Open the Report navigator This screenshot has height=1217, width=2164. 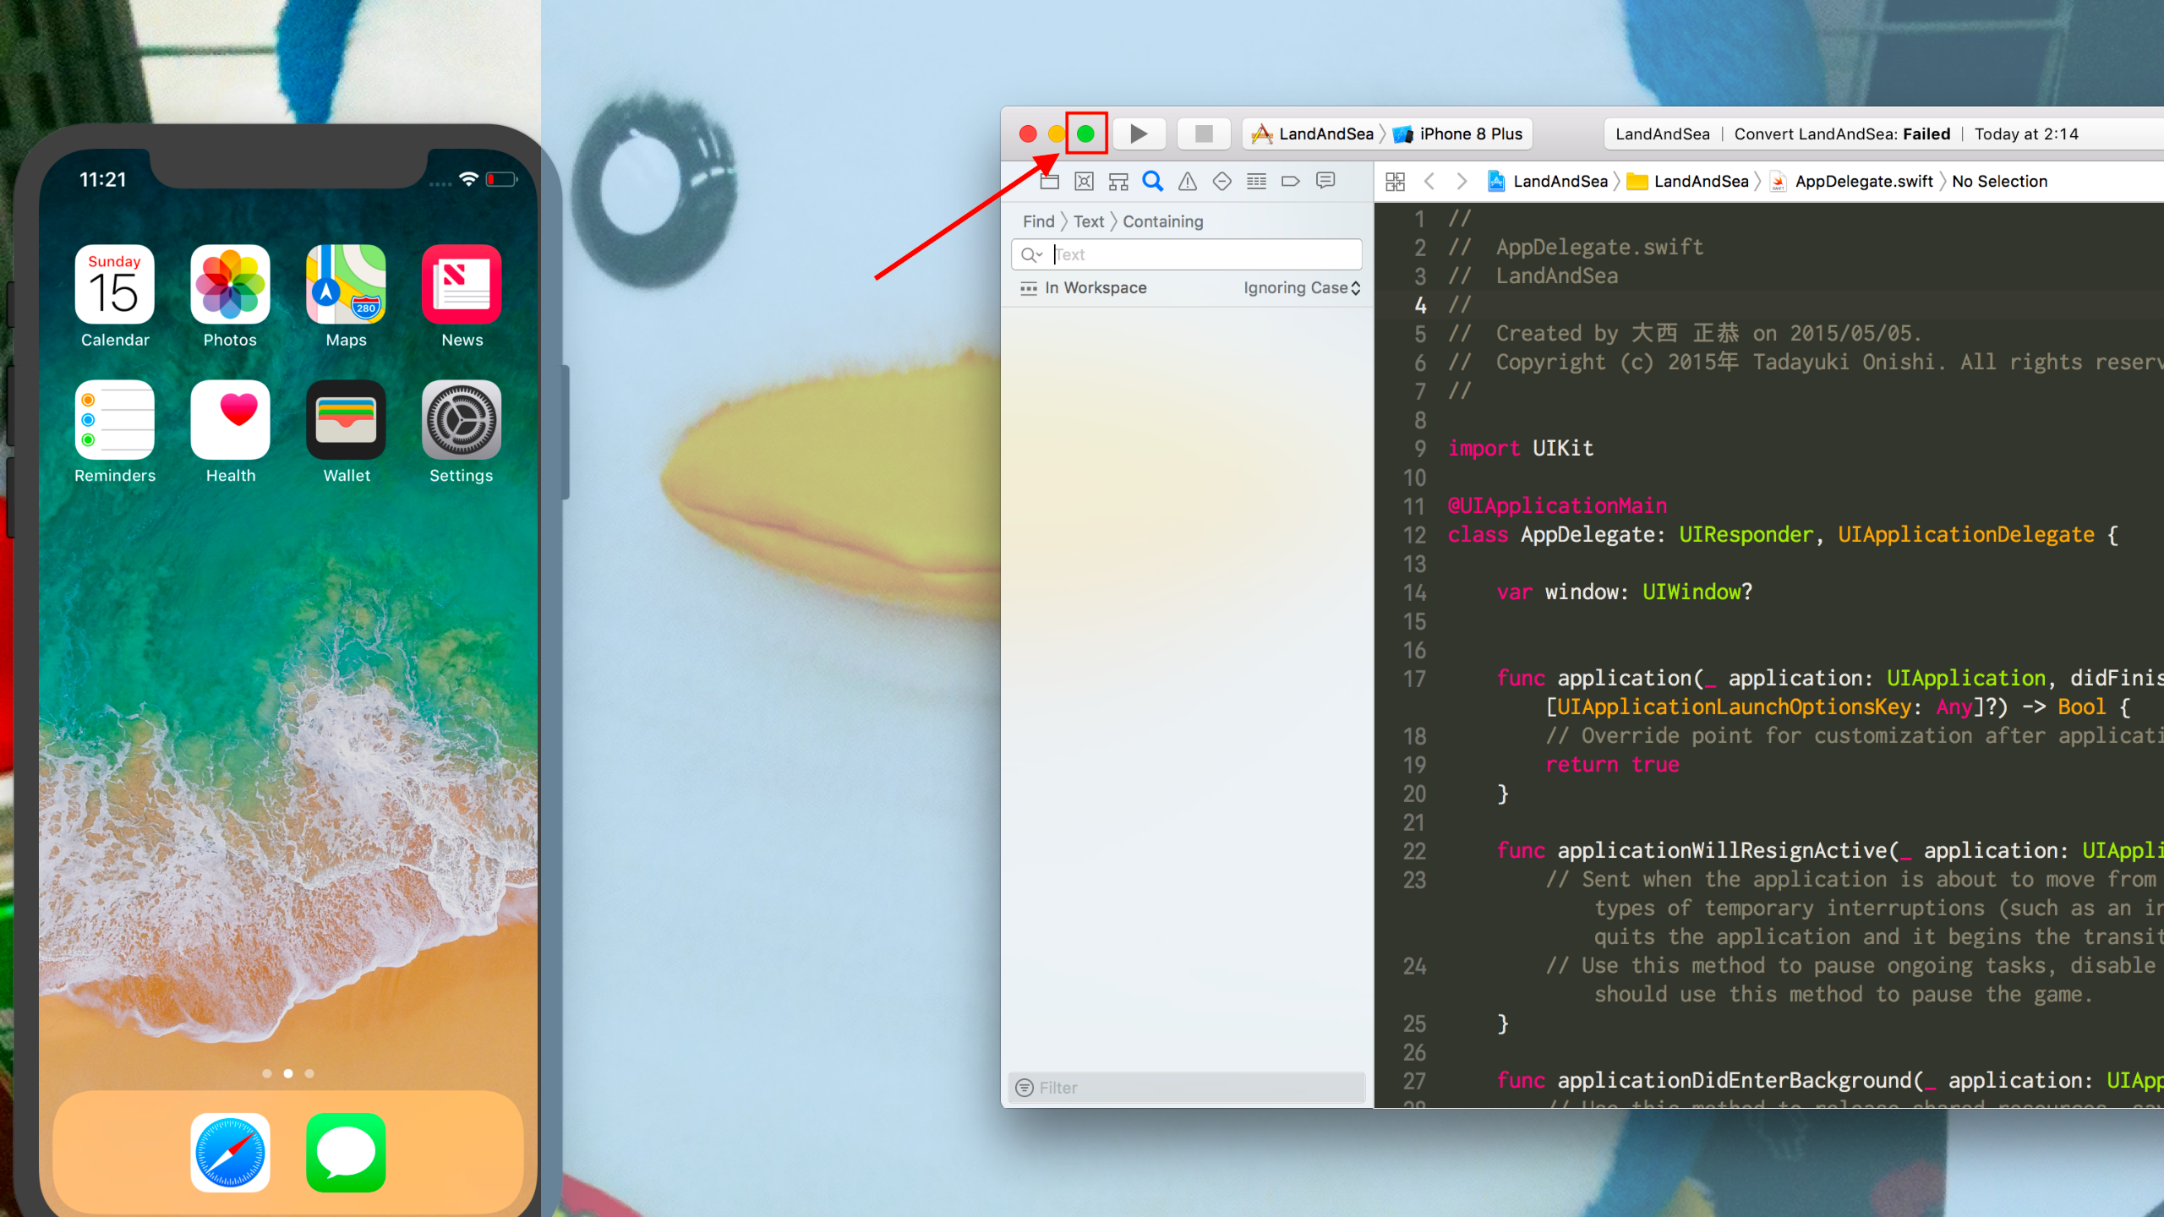coord(1325,181)
